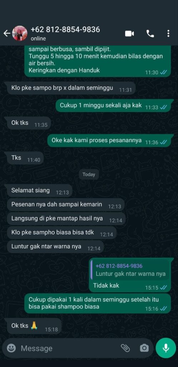This screenshot has width=178, height=367.
Task: Tap message "Klo pke sampho biasa bisa tdk"
Action: (x=61, y=233)
